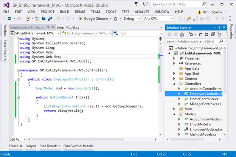This screenshot has height=157, width=236.
Task: Open the Error List panel tab
Action: tap(16, 146)
